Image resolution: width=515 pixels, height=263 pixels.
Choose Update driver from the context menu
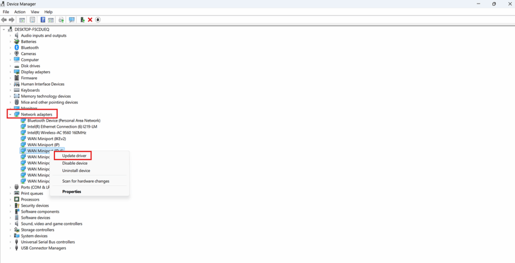tap(74, 156)
